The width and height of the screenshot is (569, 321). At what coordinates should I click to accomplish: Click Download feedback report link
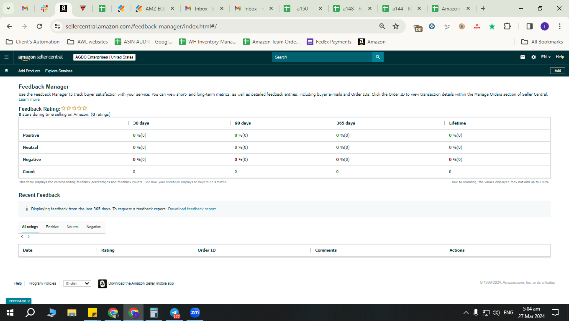(x=192, y=209)
